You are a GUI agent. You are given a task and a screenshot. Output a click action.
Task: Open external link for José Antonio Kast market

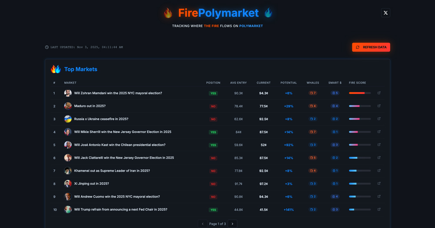click(x=379, y=145)
